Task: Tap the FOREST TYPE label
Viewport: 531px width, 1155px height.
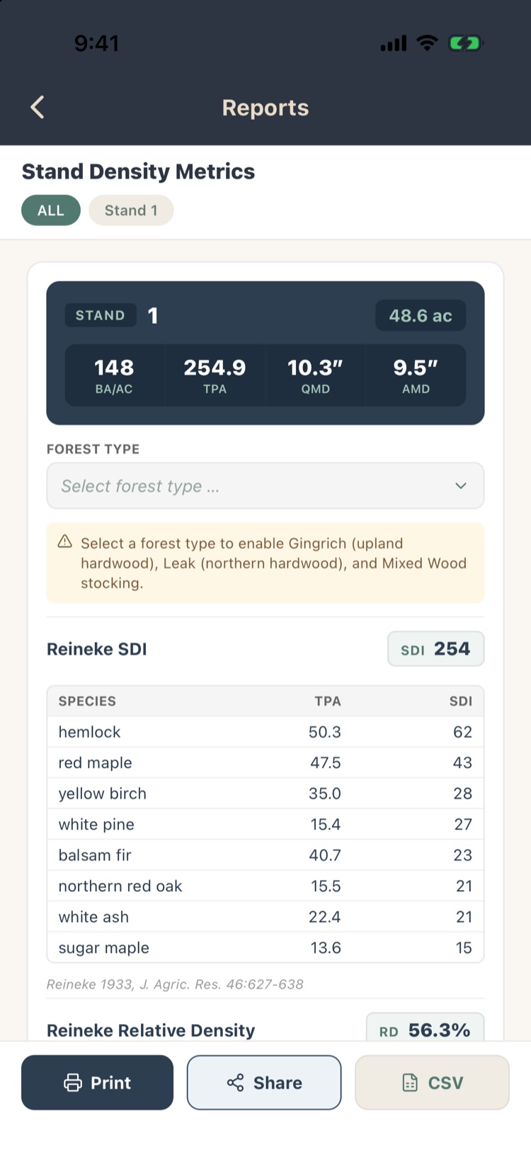Action: pyautogui.click(x=93, y=449)
